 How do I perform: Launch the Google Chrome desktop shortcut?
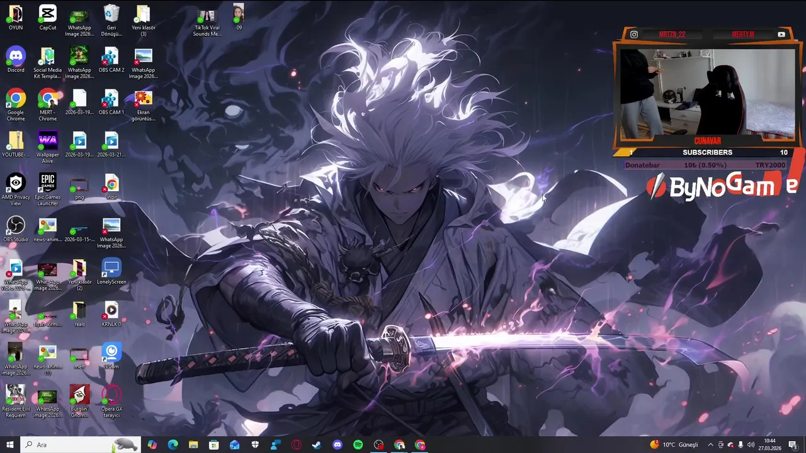[x=16, y=105]
